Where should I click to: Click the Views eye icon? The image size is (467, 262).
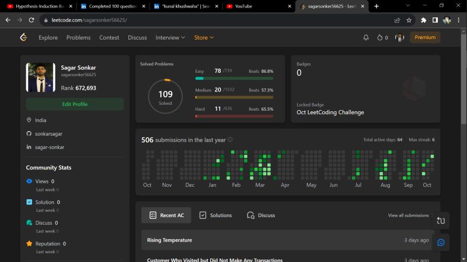point(29,181)
